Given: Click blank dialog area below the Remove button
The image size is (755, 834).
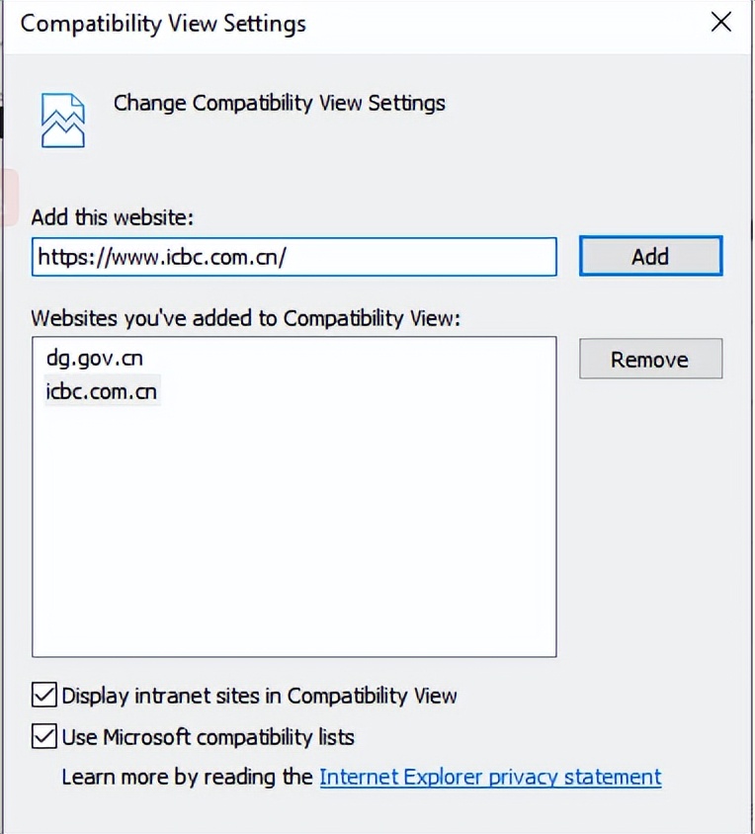Looking at the screenshot, I should (x=650, y=514).
